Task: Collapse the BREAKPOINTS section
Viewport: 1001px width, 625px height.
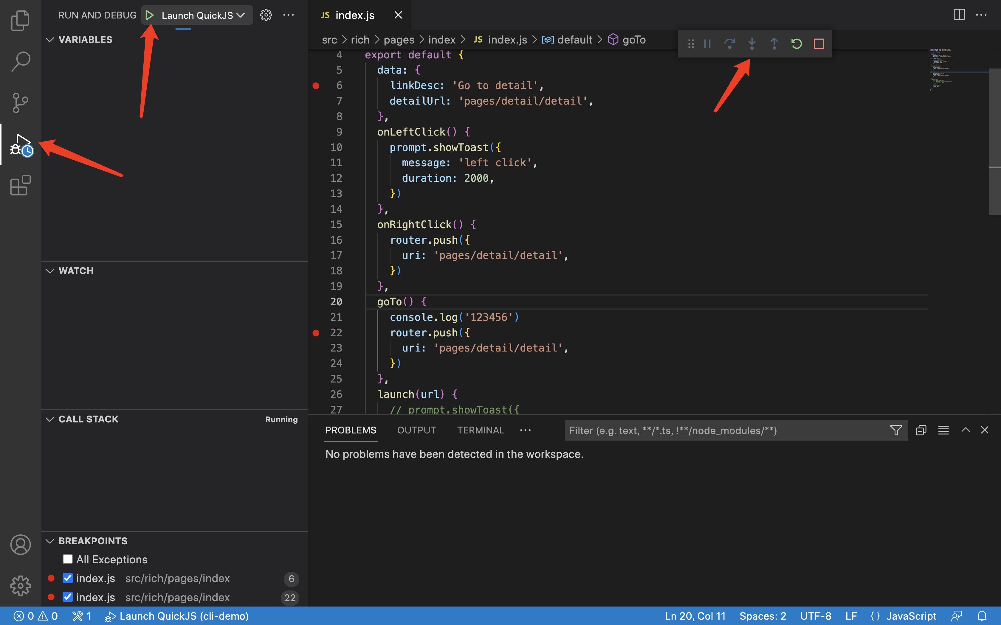Action: point(50,541)
